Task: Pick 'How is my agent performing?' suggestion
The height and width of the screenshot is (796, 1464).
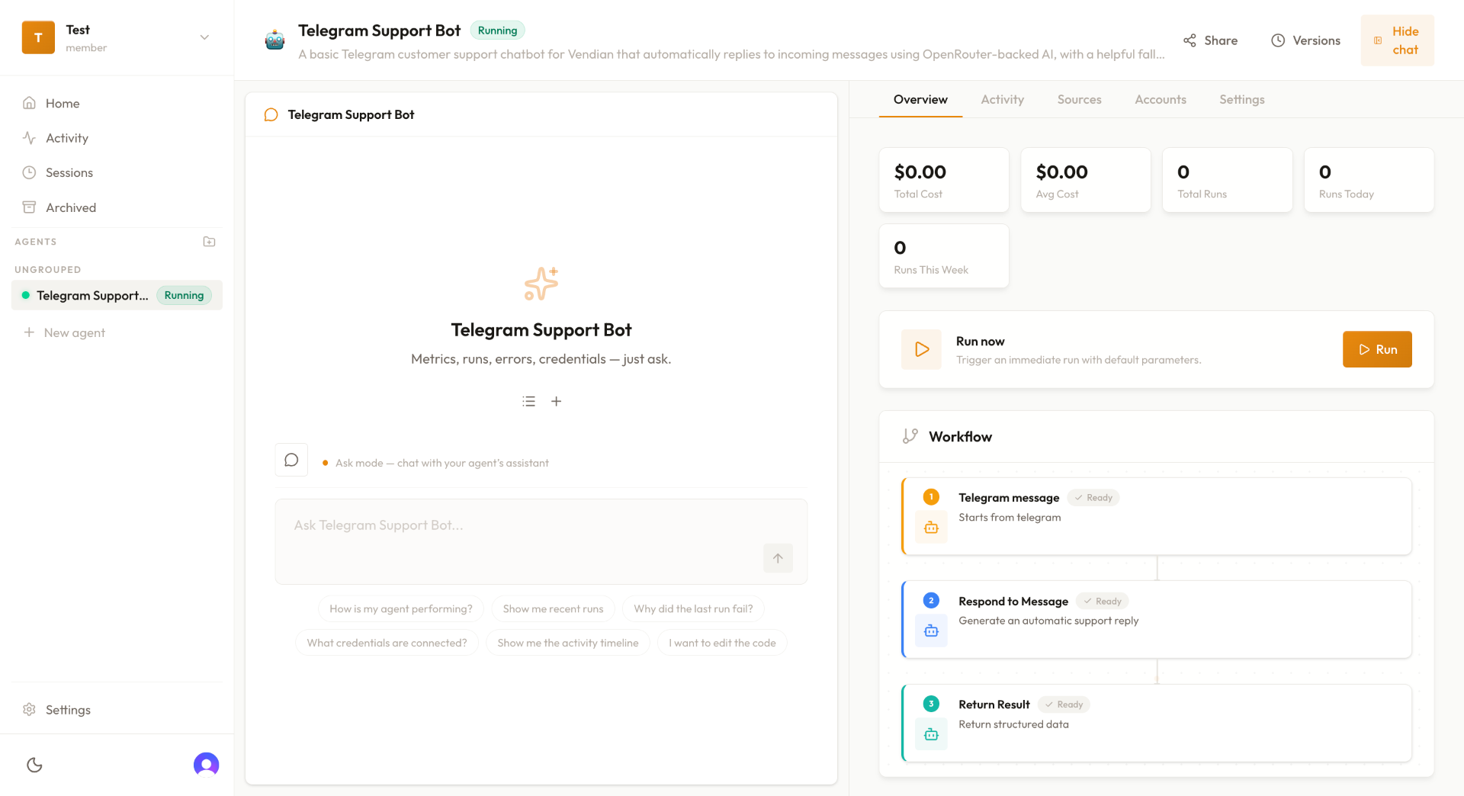Action: click(401, 608)
